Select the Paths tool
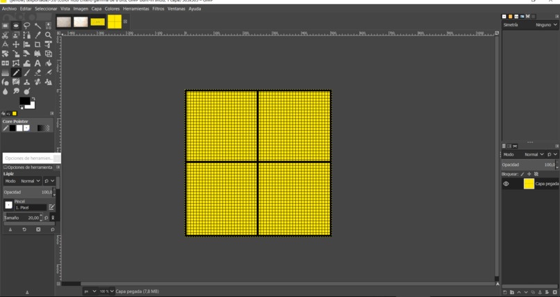The height and width of the screenshot is (297, 560). [x=27, y=35]
